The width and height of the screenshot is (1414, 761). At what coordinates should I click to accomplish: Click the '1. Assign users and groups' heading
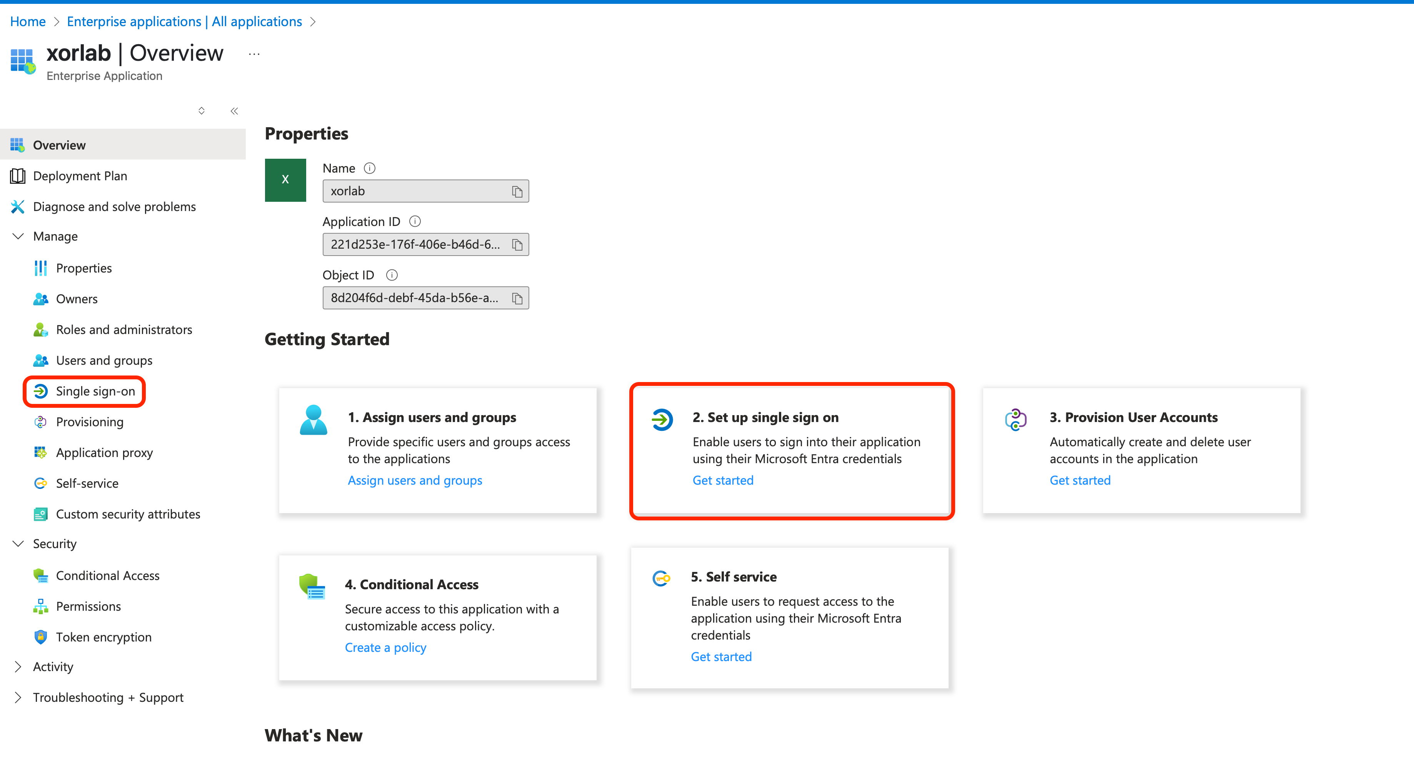pos(432,417)
